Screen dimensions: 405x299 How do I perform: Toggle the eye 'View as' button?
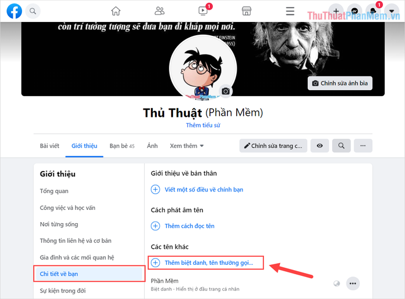(x=319, y=146)
